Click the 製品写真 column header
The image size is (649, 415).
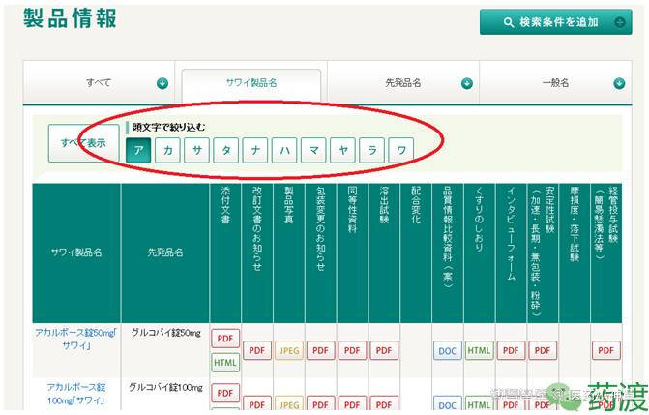(x=289, y=253)
